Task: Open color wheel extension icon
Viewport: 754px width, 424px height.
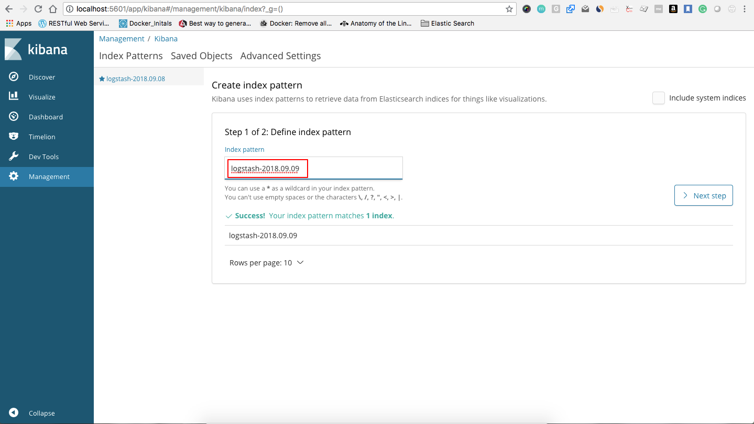Action: point(527,9)
